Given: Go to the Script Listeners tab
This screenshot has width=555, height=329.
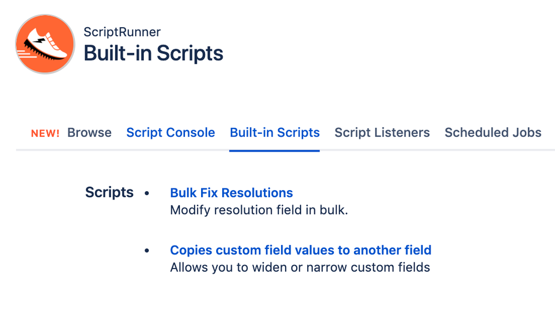Looking at the screenshot, I should tap(382, 132).
